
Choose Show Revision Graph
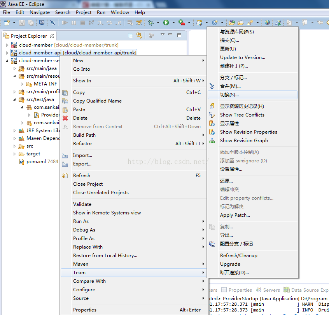252,141
